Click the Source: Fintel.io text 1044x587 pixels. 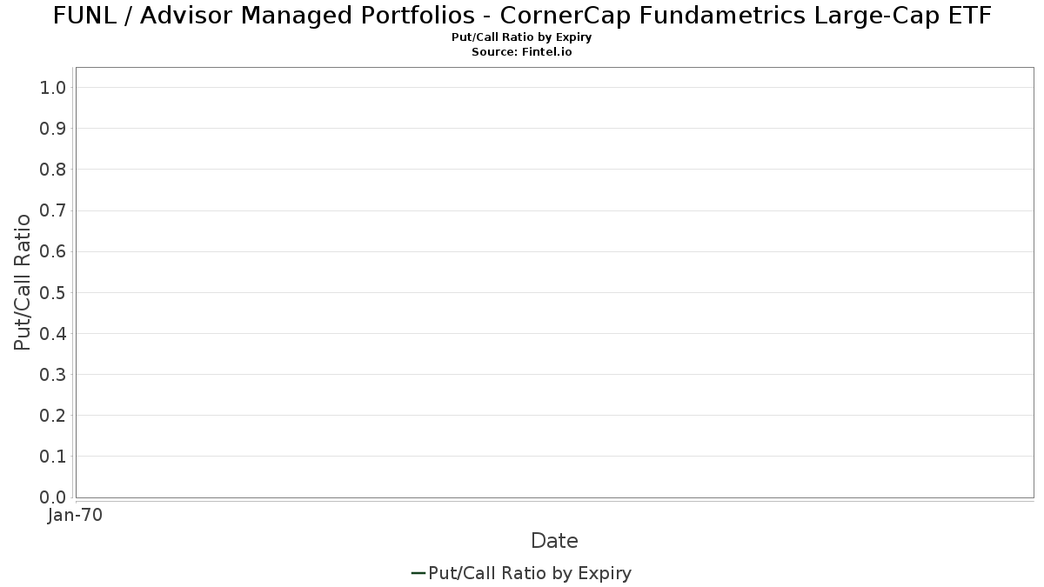pyautogui.click(x=522, y=52)
